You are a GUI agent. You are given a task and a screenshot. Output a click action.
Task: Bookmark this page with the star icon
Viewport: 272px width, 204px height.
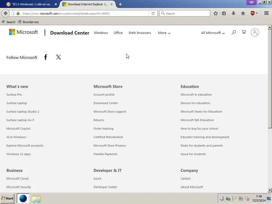tap(216, 13)
